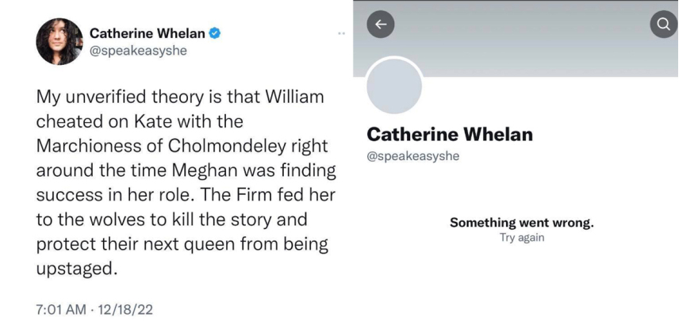Click the tweet author's profile photo
698x321 pixels.
pos(59,41)
